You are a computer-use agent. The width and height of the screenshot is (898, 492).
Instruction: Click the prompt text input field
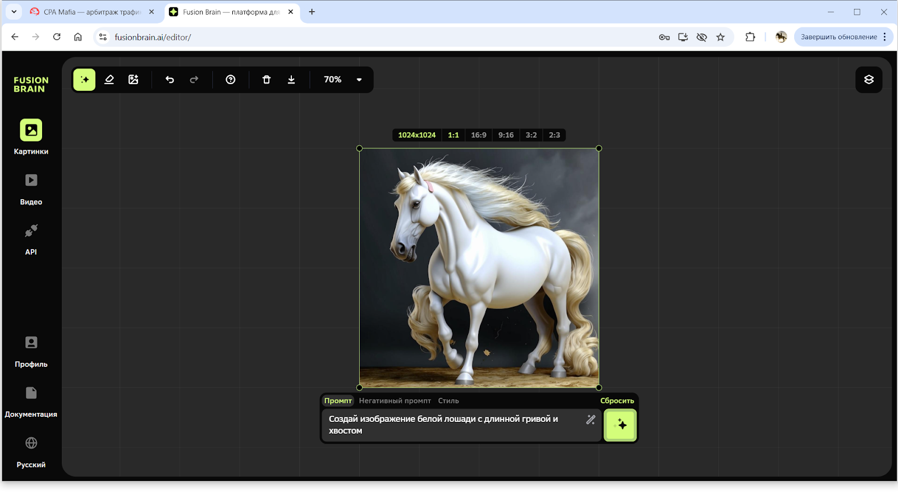455,425
